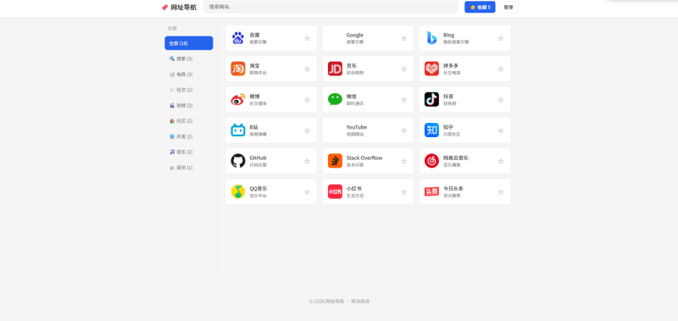Open the Baidu paw icon

[x=238, y=38]
